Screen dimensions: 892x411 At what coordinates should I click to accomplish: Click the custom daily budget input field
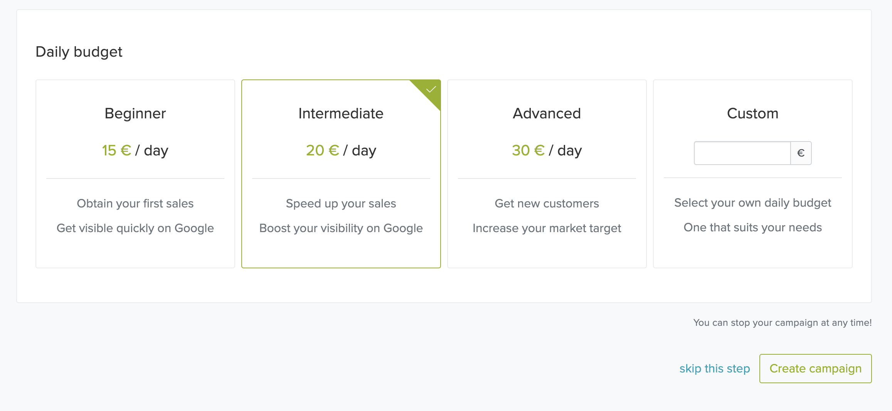[742, 153]
